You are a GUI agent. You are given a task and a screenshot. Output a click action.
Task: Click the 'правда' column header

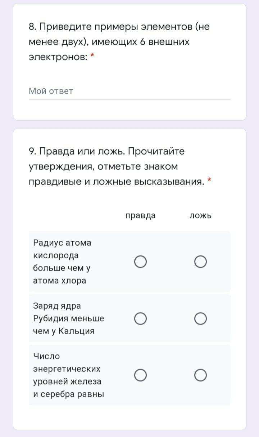pyautogui.click(x=141, y=216)
